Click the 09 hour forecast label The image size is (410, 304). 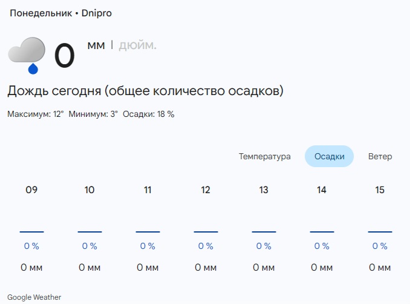tap(31, 190)
